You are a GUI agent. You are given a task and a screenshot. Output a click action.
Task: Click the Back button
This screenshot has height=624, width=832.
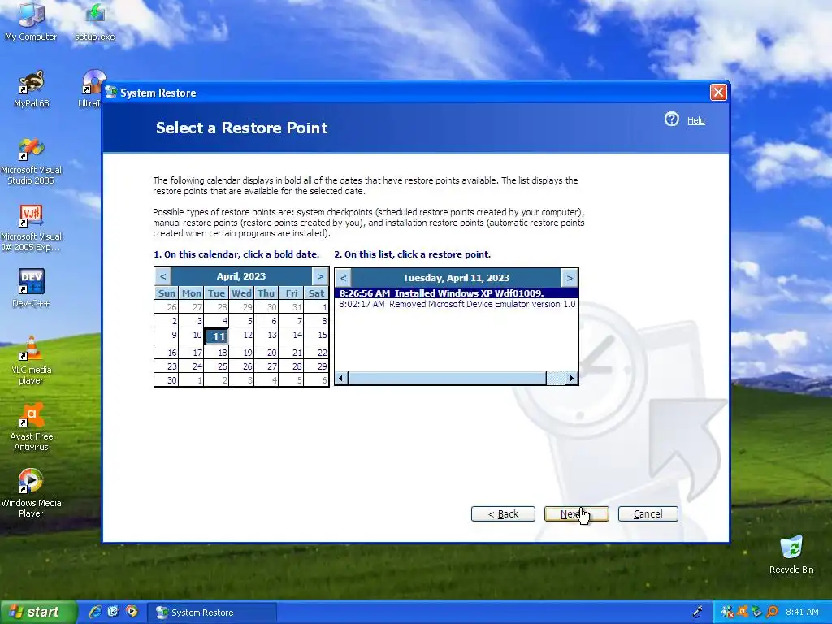(x=503, y=513)
